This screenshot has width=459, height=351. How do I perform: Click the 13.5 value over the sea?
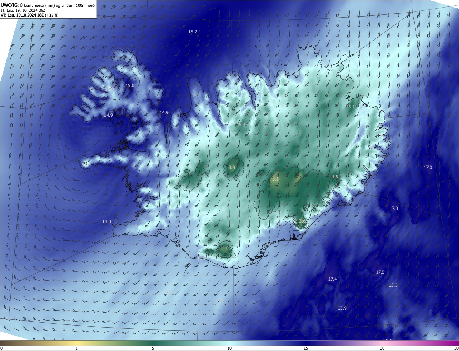click(x=393, y=285)
